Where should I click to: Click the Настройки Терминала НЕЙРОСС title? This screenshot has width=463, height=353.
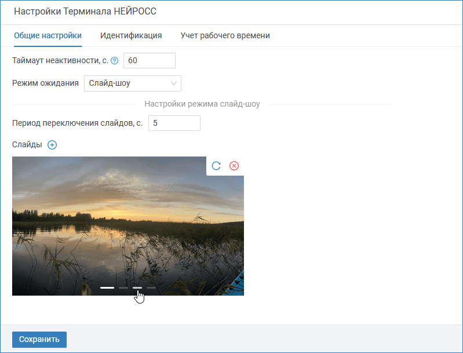(x=85, y=12)
